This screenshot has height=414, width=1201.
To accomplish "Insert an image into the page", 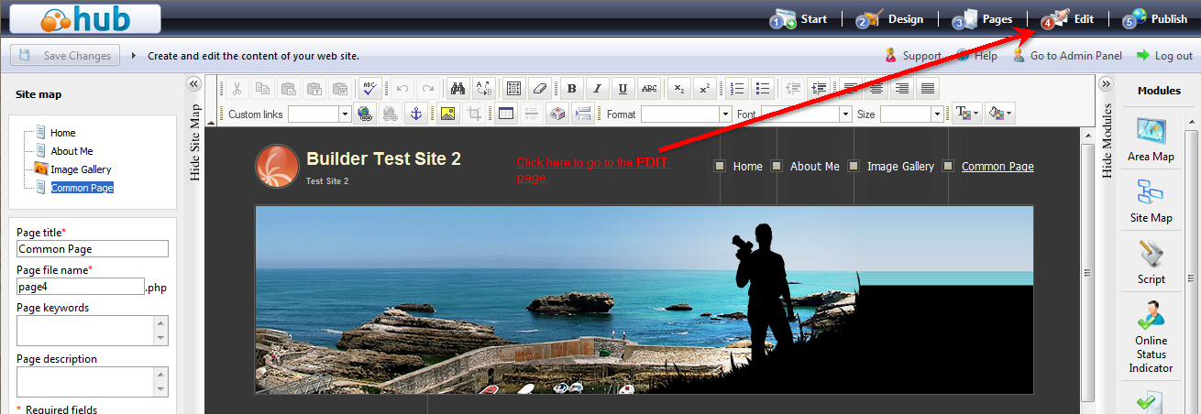I will coord(447,114).
